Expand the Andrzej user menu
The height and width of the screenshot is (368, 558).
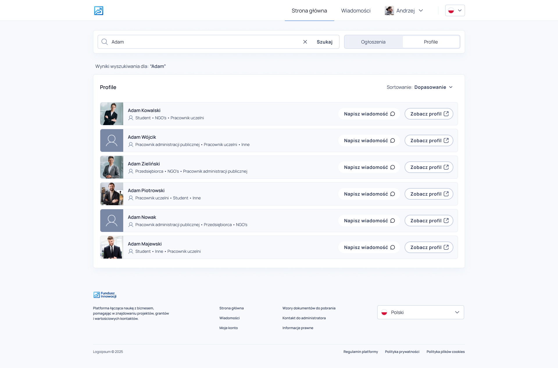coord(404,10)
